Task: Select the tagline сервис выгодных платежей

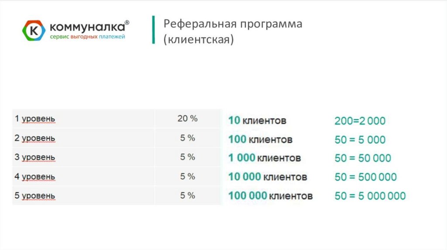Action: [x=87, y=37]
